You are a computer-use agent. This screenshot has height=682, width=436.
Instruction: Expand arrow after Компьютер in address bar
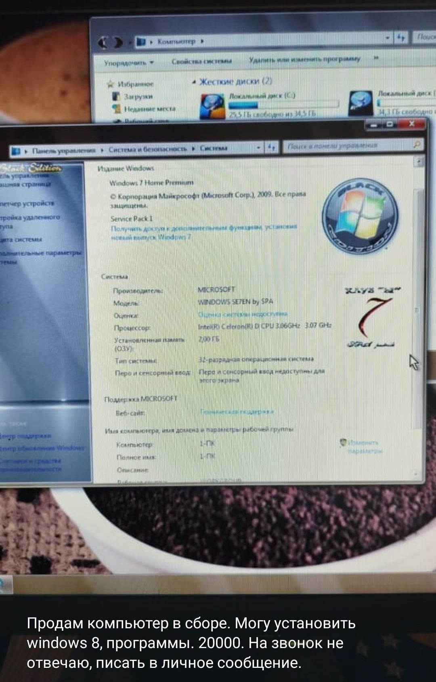pos(202,41)
